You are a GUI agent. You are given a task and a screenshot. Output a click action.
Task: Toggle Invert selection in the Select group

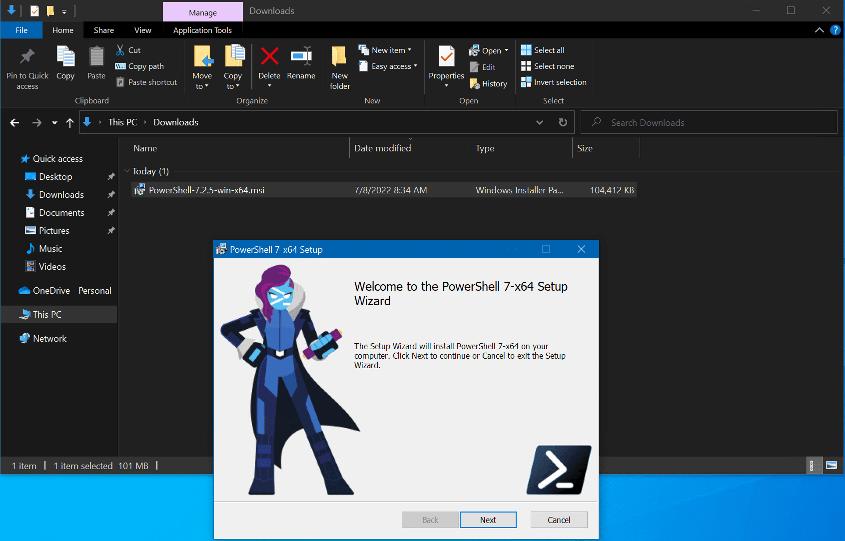click(526, 82)
